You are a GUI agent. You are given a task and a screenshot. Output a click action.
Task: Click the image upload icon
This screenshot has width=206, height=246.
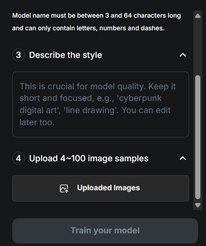(x=64, y=188)
